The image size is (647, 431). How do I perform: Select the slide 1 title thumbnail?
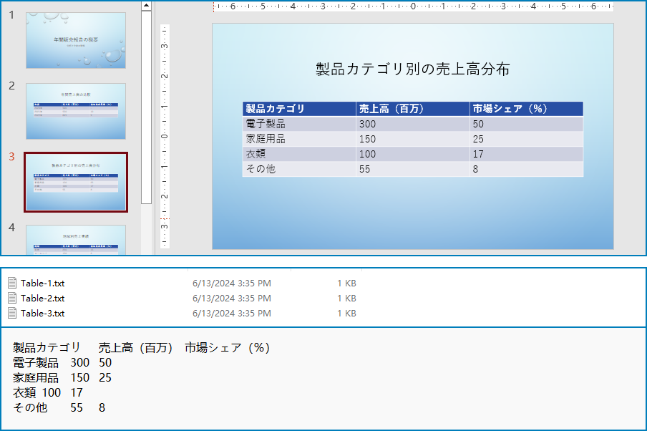[75, 41]
